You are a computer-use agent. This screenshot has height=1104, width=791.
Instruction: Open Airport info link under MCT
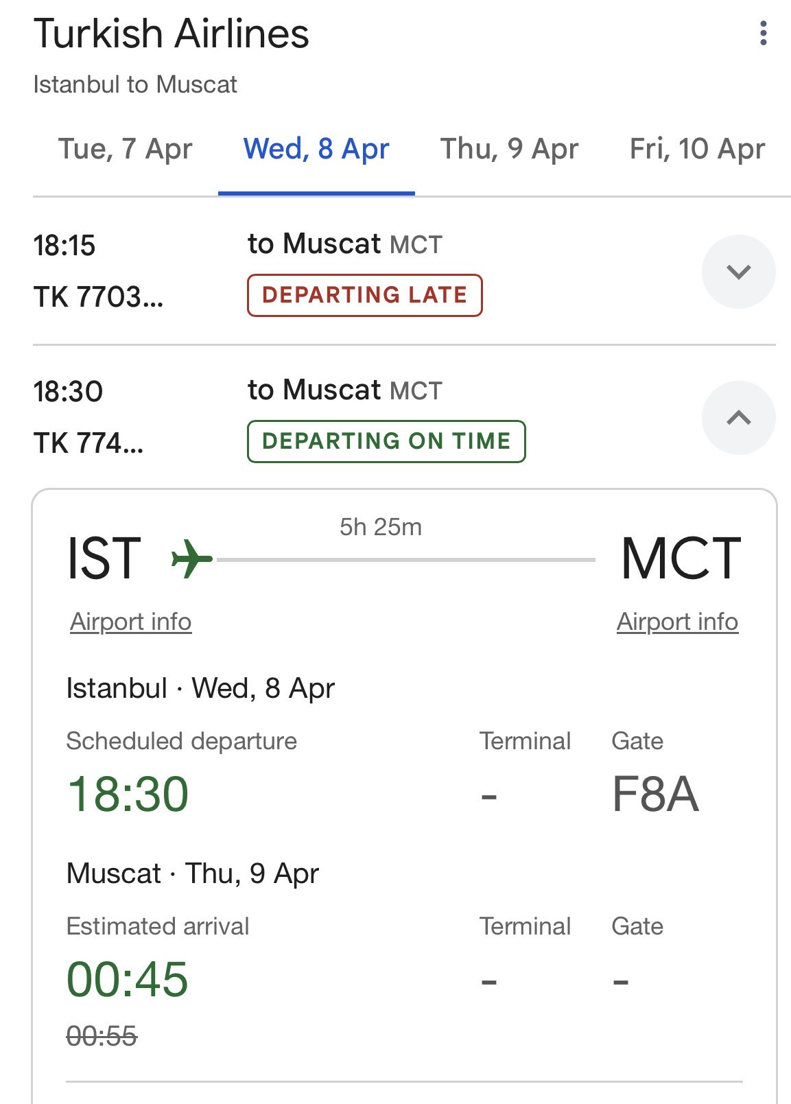677,622
